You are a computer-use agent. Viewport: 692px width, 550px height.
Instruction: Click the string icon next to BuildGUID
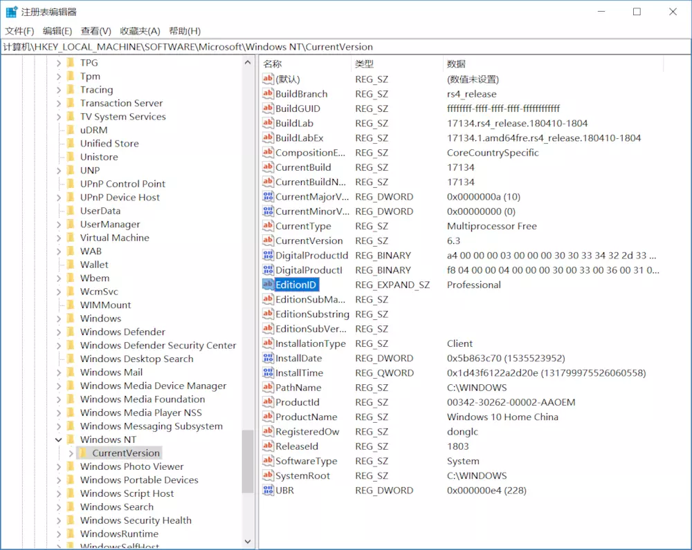pos(268,108)
